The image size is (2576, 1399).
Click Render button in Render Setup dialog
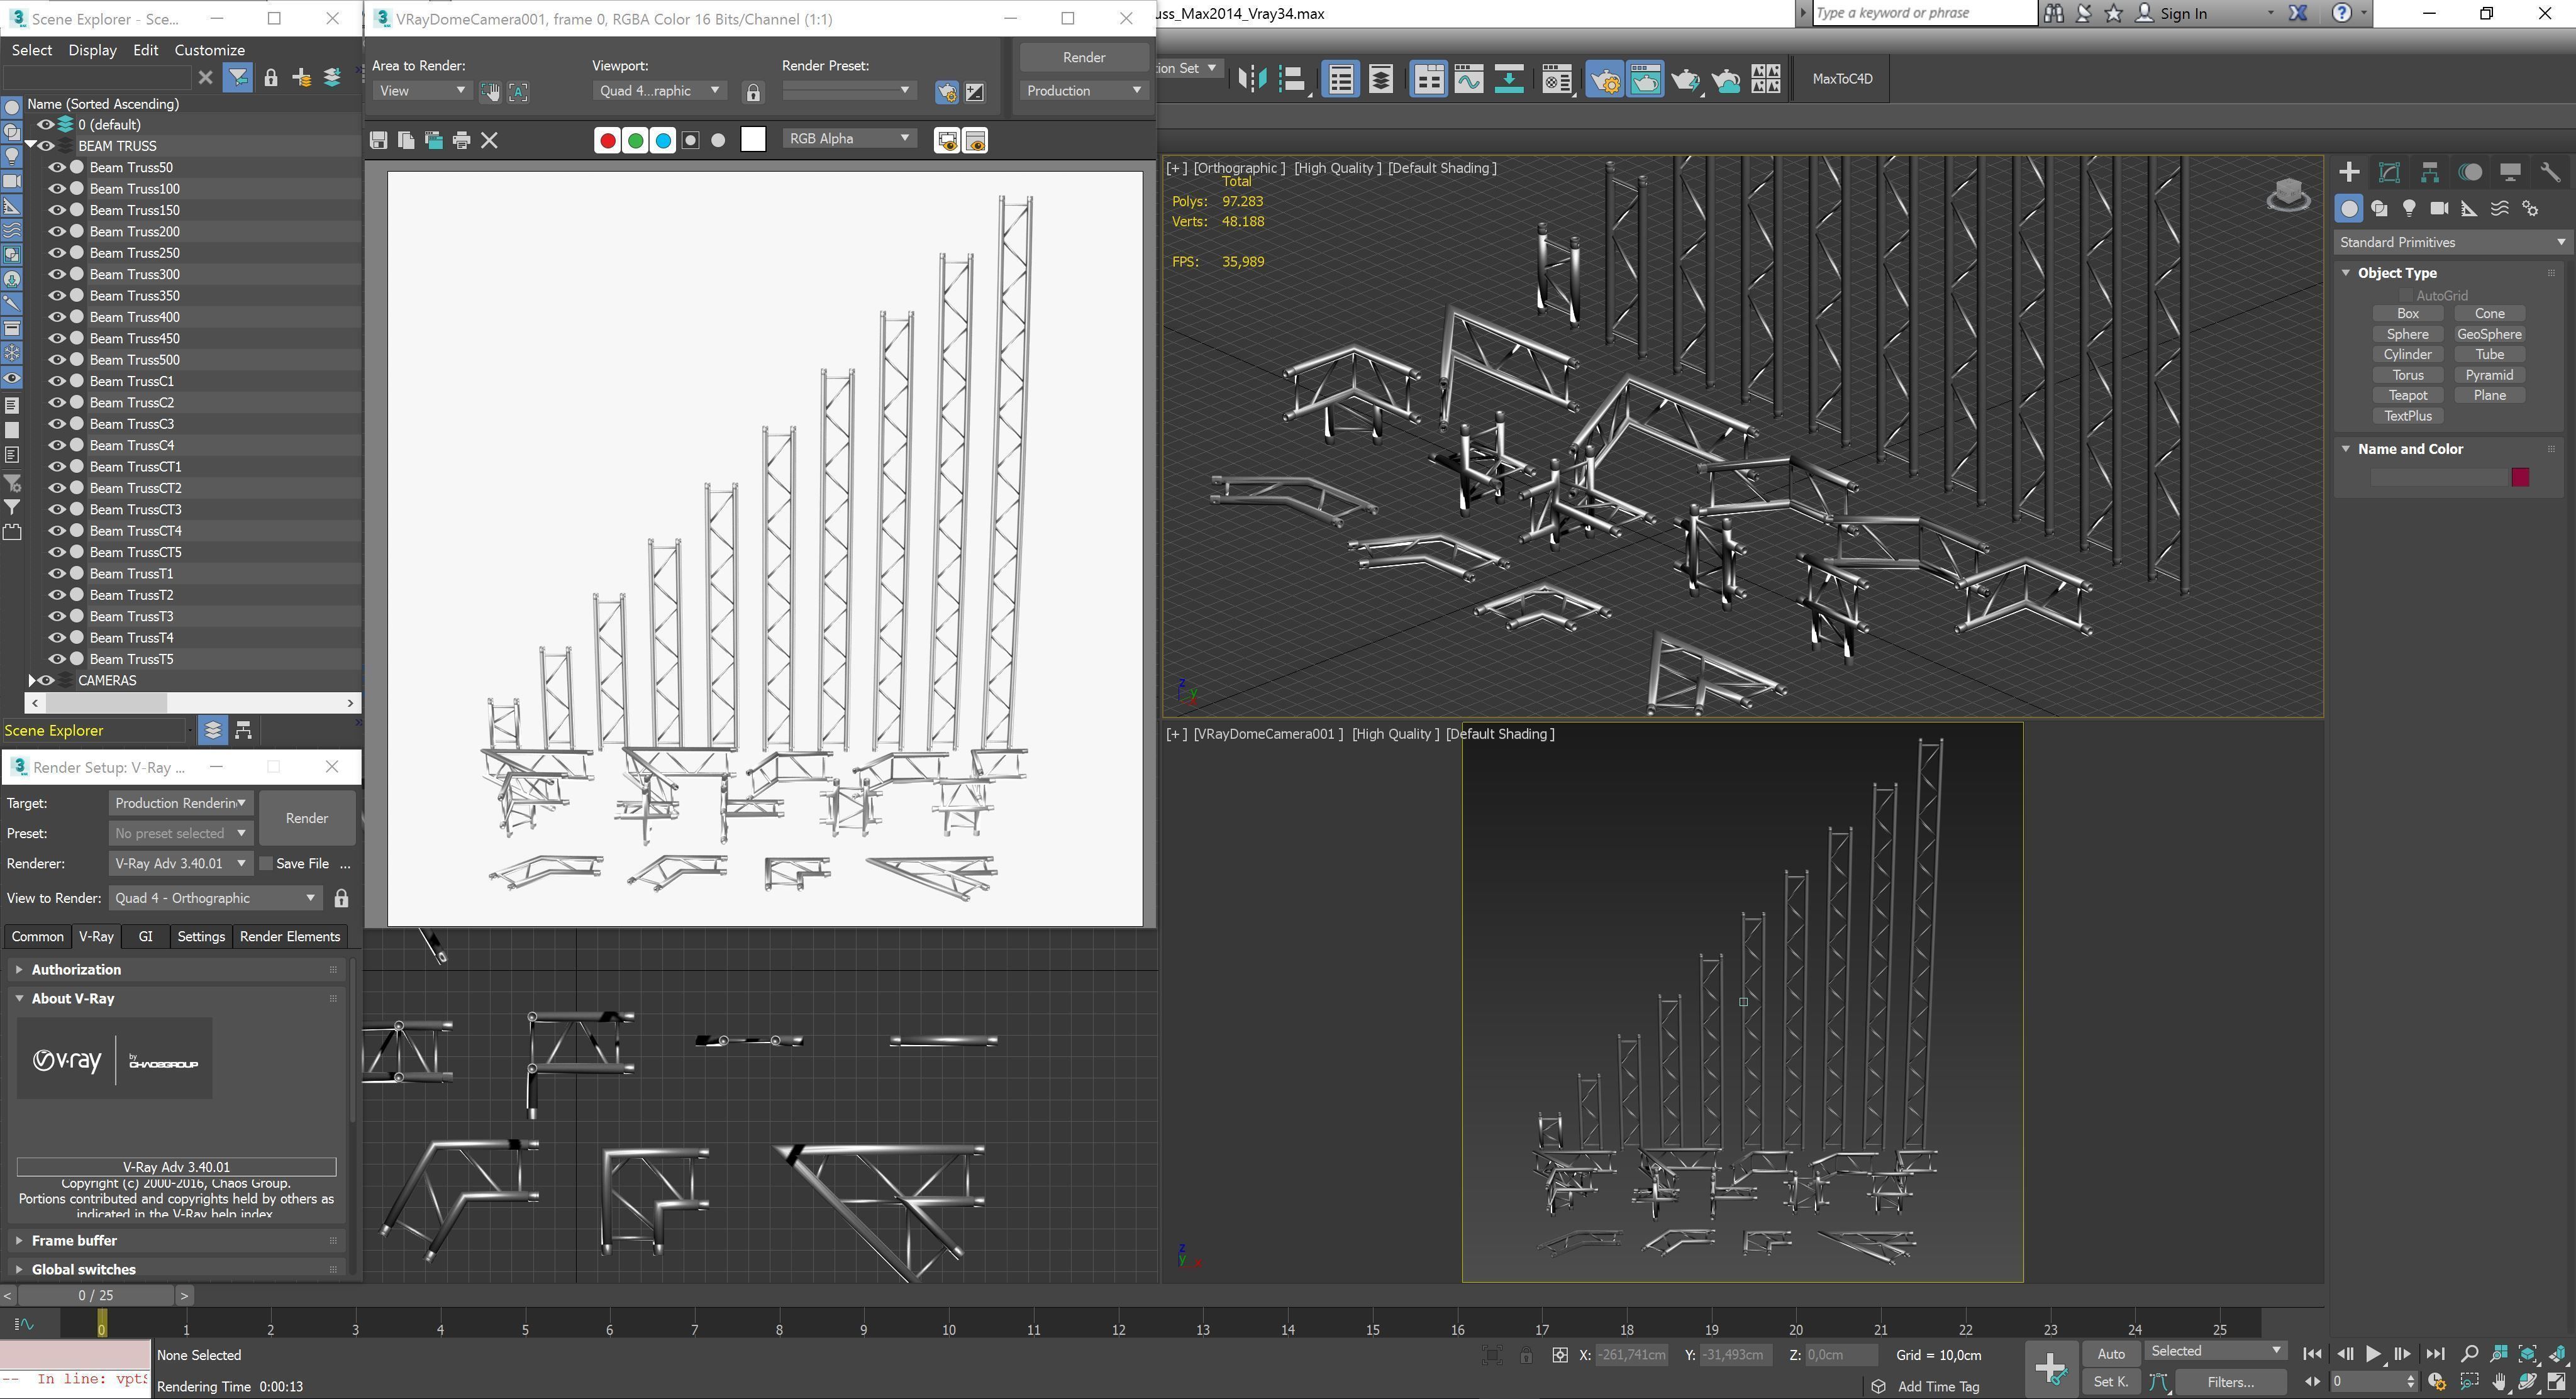pos(306,818)
